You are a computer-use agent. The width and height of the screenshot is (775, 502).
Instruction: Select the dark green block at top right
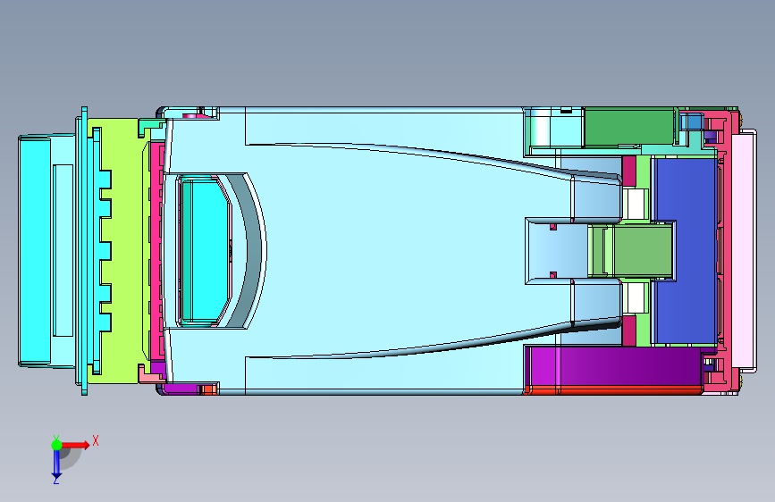[628, 127]
